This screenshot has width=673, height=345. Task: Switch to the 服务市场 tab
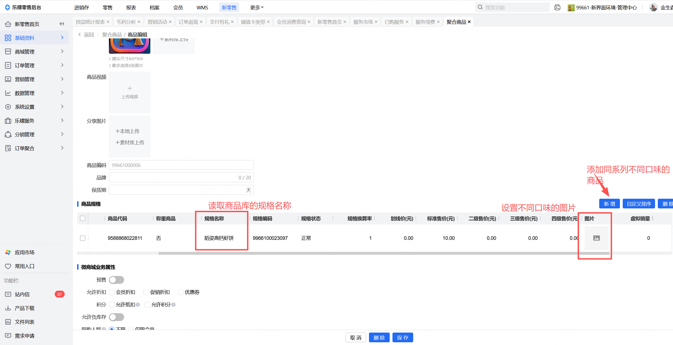(363, 22)
